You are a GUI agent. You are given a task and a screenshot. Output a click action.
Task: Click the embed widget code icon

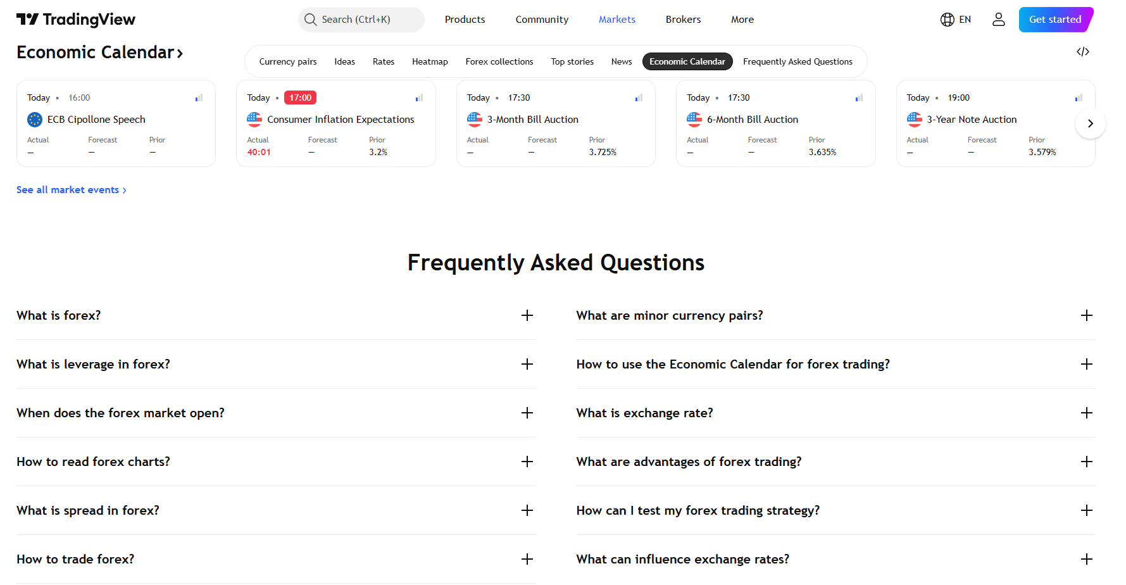[x=1082, y=52]
